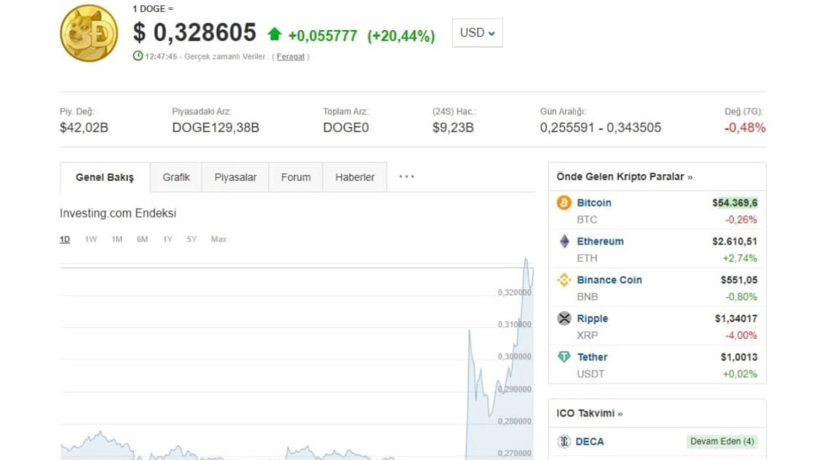
Task: Select the 1W chart timeframe
Action: coord(91,240)
